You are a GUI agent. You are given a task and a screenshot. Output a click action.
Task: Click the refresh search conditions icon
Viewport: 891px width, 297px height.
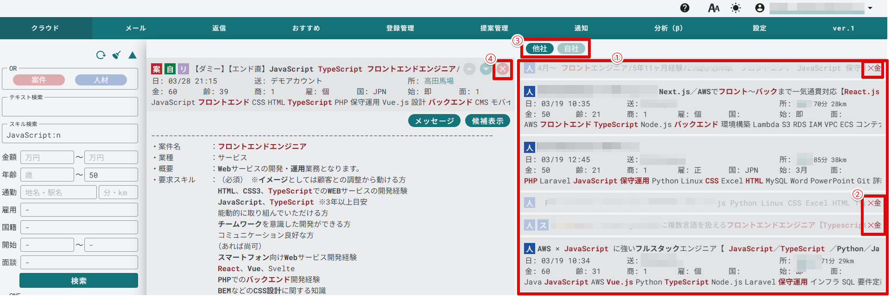(101, 55)
